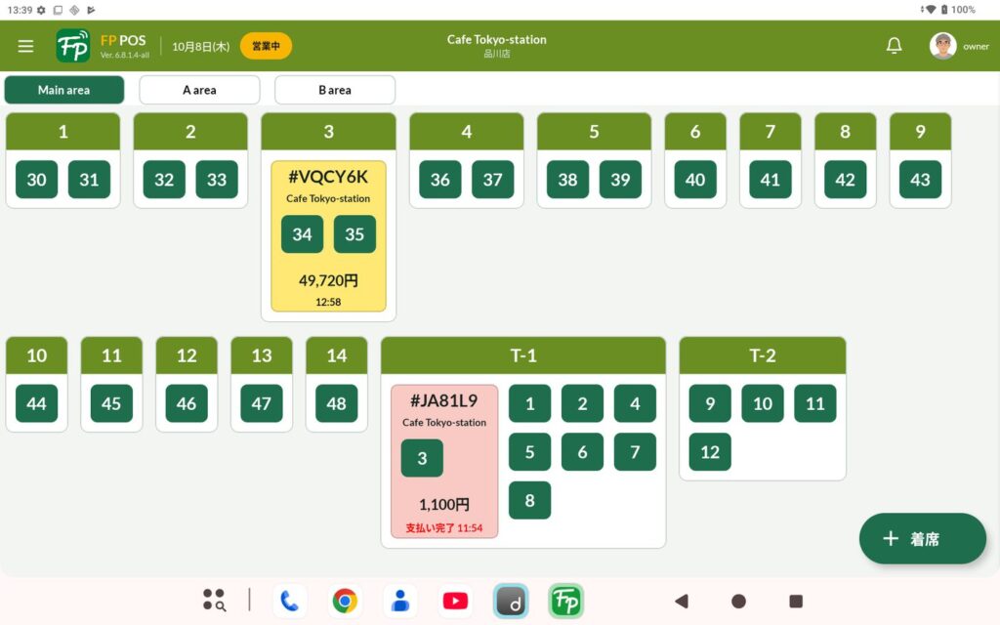Select seat 35 in order #VQCY6K

pyautogui.click(x=354, y=234)
